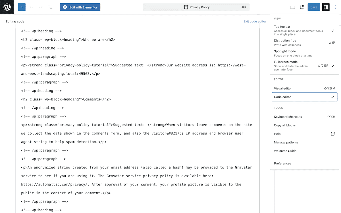This screenshot has height=213, width=341.
Task: Open the post in a new tab
Action: point(302,7)
